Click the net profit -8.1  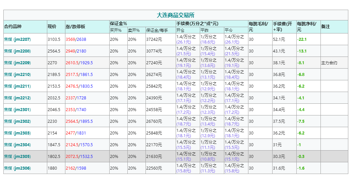[x=301, y=63]
